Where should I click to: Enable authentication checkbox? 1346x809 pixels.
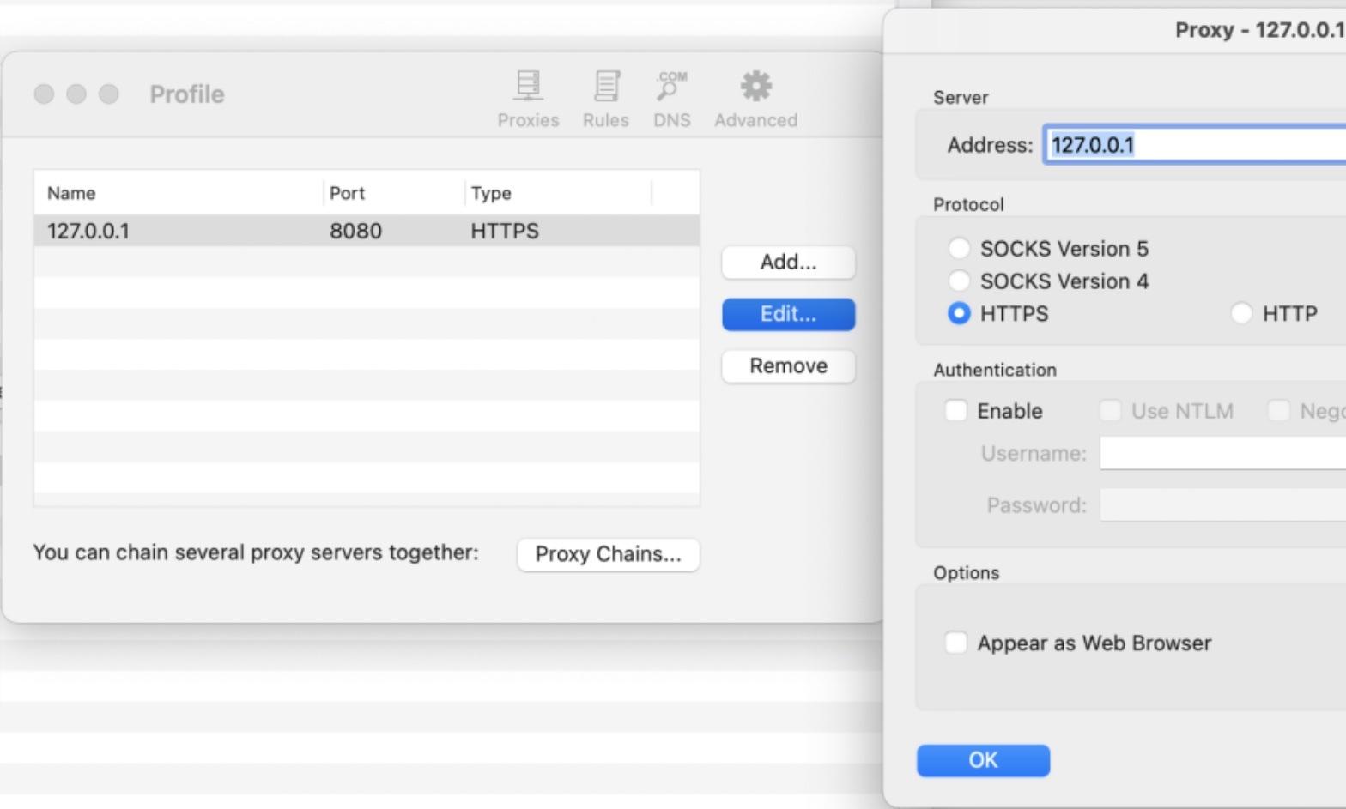point(956,411)
